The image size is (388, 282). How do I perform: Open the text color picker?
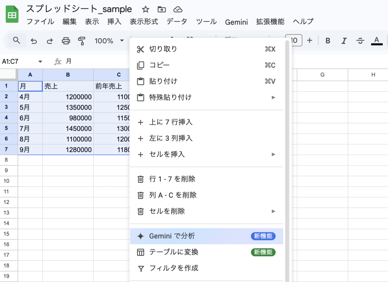click(376, 41)
